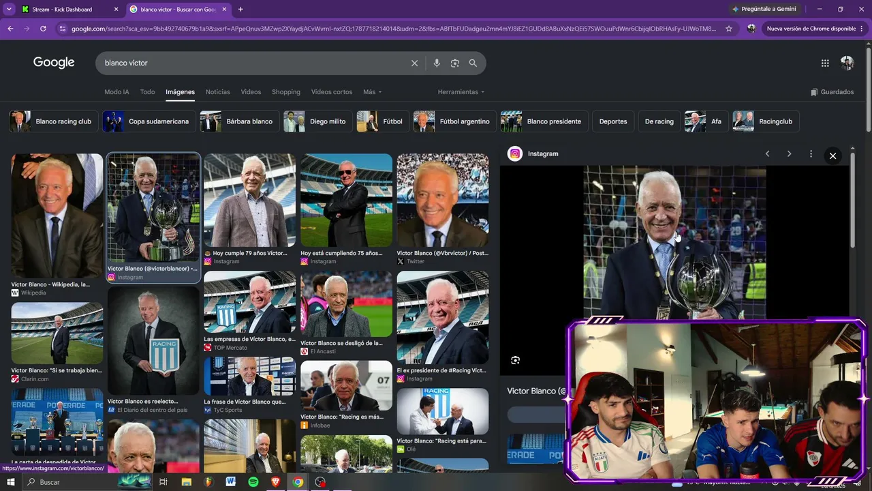Open File Explorer from the taskbar

186,482
